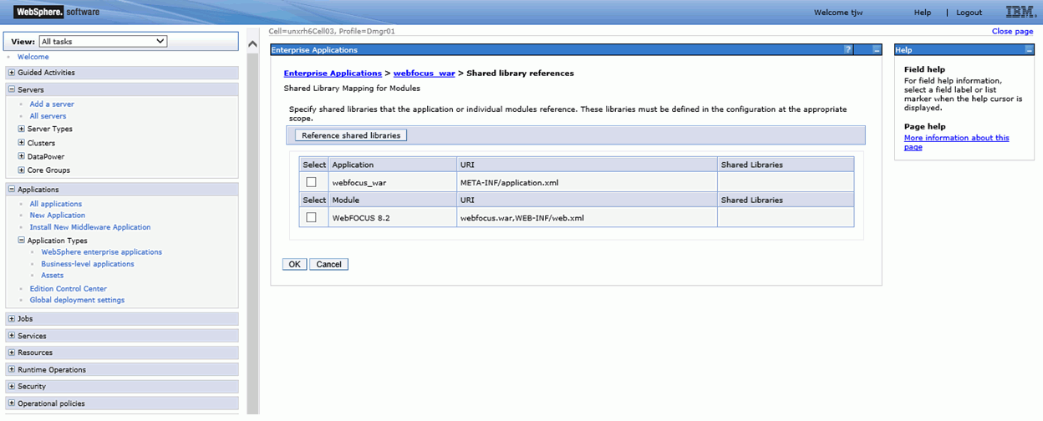Open Global deployment settings link
This screenshot has height=421, width=1043.
tap(77, 300)
